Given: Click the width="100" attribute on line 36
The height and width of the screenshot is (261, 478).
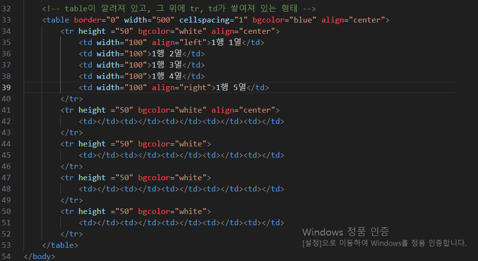Looking at the screenshot, I should [x=122, y=54].
